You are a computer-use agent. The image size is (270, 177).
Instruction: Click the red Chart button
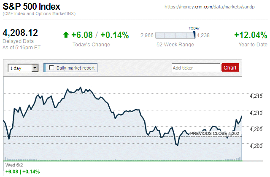[x=230, y=67]
